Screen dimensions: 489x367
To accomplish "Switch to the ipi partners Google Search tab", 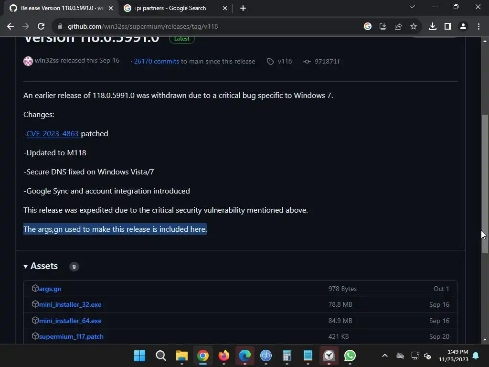I will (x=175, y=9).
